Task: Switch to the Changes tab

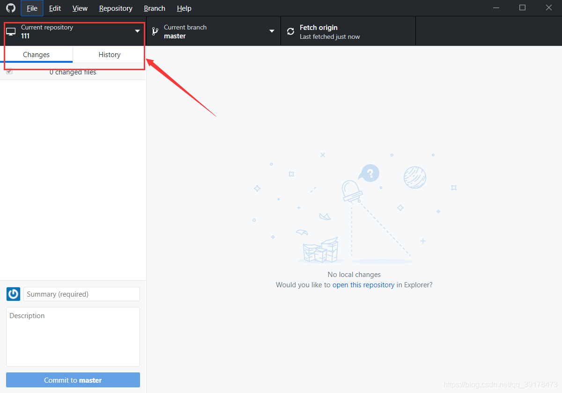Action: (x=37, y=54)
